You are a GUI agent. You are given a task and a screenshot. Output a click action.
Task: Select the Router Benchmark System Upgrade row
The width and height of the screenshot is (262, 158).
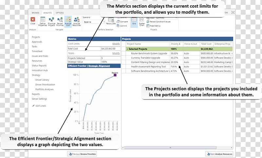(177, 54)
